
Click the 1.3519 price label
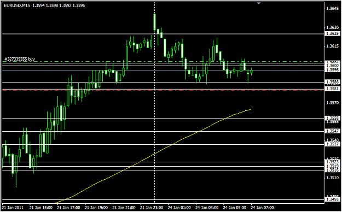coord(333,166)
